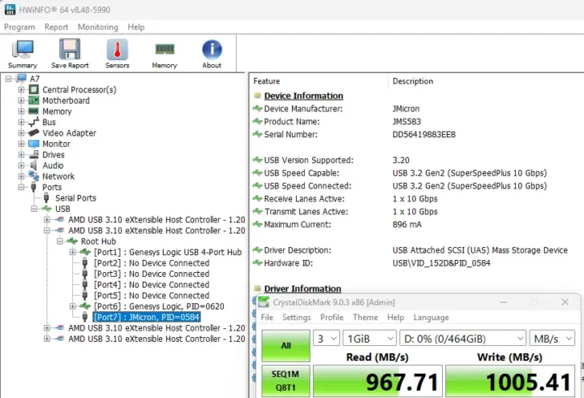Open the Program menu
584x398 pixels.
(19, 27)
